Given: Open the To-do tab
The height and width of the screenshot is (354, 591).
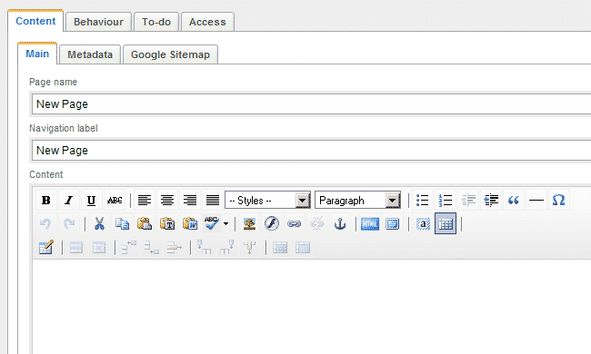Looking at the screenshot, I should click(x=156, y=22).
